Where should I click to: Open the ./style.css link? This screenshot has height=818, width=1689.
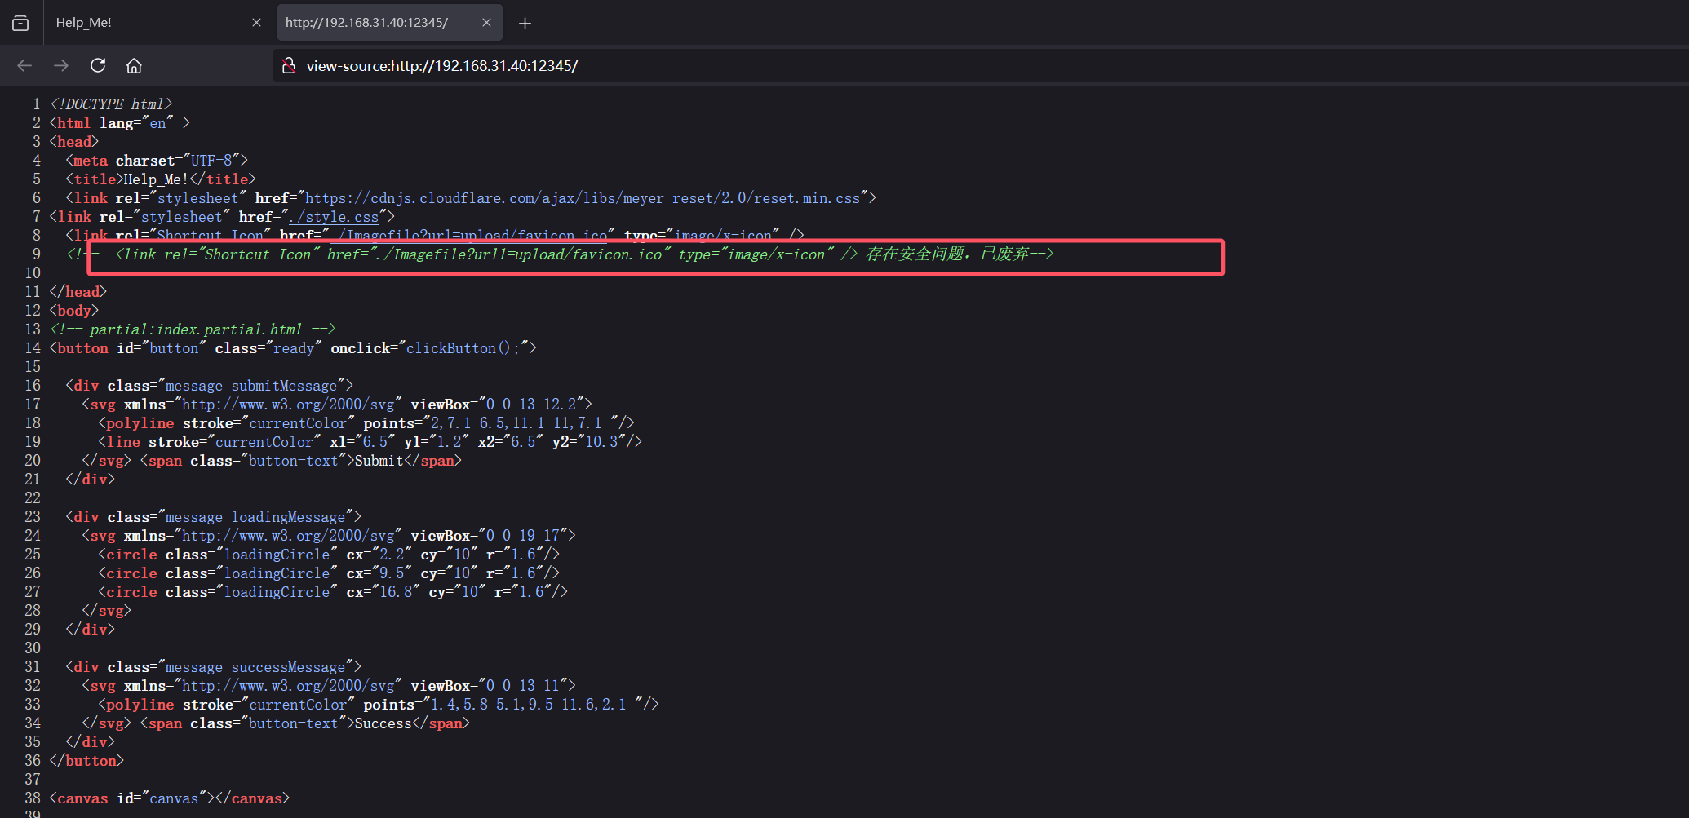click(x=334, y=217)
